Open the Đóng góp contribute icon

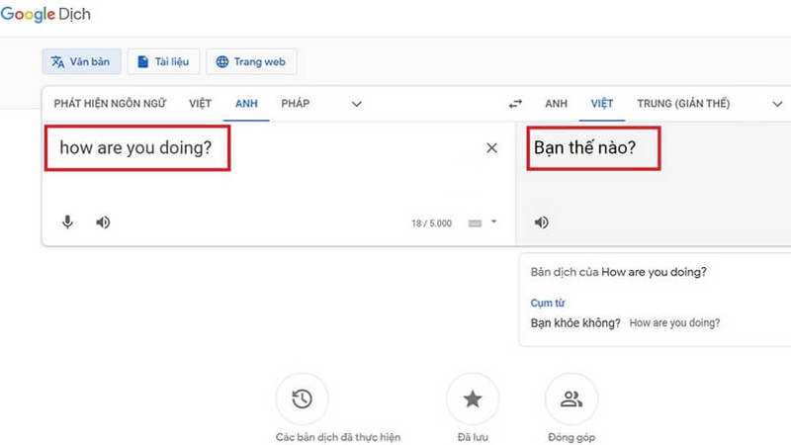571,400
